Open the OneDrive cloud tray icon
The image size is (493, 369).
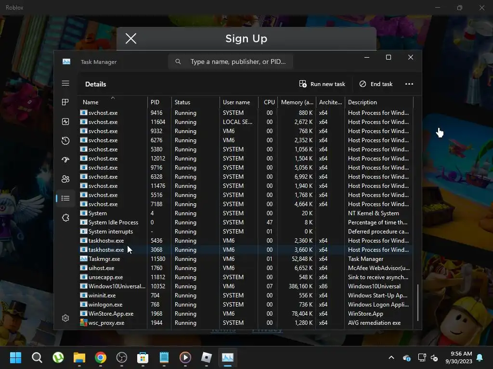point(406,357)
